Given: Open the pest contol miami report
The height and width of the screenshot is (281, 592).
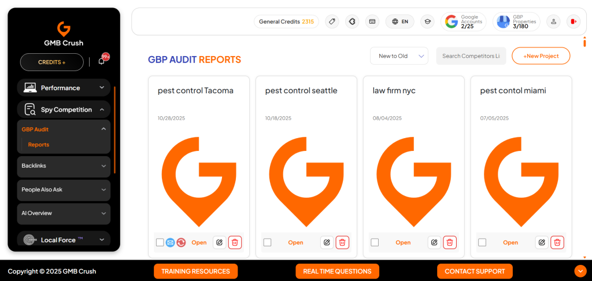Looking at the screenshot, I should (x=510, y=242).
